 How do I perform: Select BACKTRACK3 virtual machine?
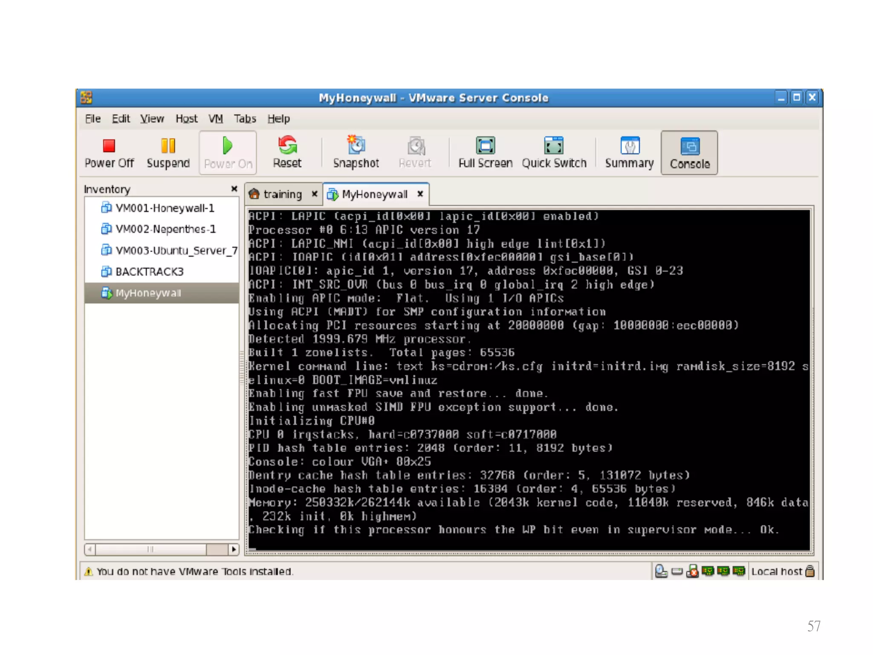(x=149, y=272)
